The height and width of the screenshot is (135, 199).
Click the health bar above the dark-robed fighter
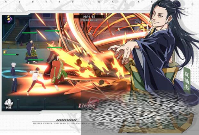pos(29,33)
